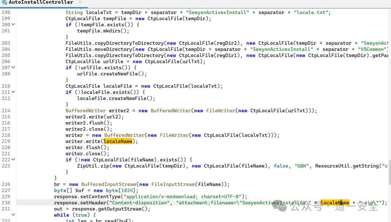This screenshot has height=222, width=391.
Task: Click BufferedInputStream on line 226
Action: [x=109, y=184]
